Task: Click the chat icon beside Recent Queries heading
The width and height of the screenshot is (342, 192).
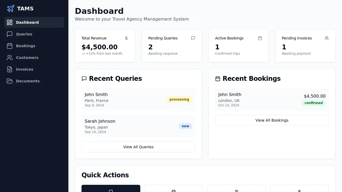Action: [x=84, y=79]
